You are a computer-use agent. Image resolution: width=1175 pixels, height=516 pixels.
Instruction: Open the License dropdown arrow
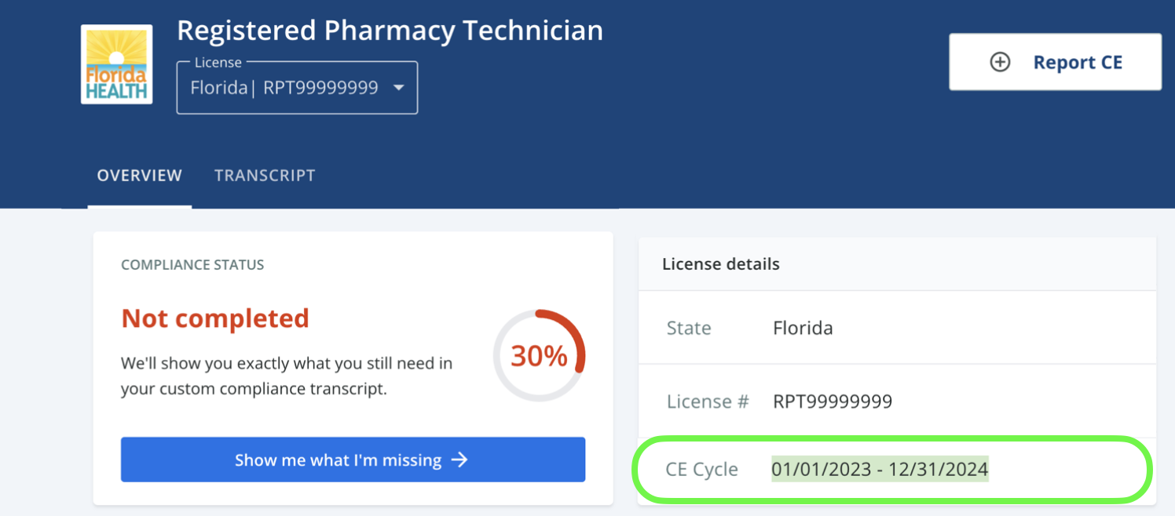point(399,88)
